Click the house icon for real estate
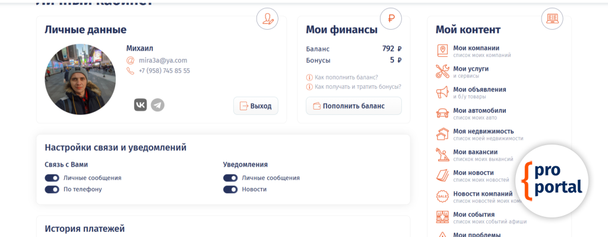Viewport: 608px width, 237px height. click(442, 134)
